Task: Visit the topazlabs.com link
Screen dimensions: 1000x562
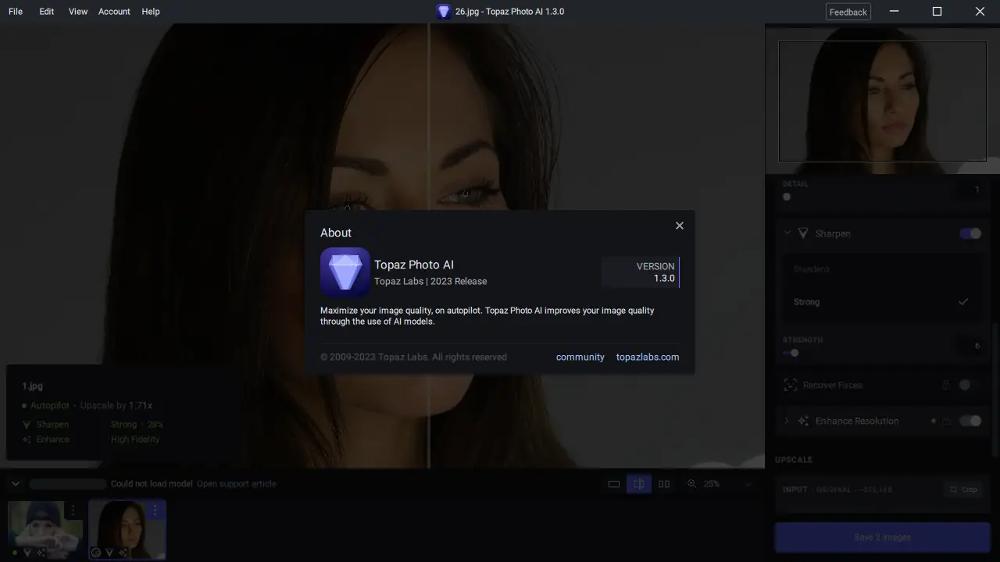Action: coord(648,357)
